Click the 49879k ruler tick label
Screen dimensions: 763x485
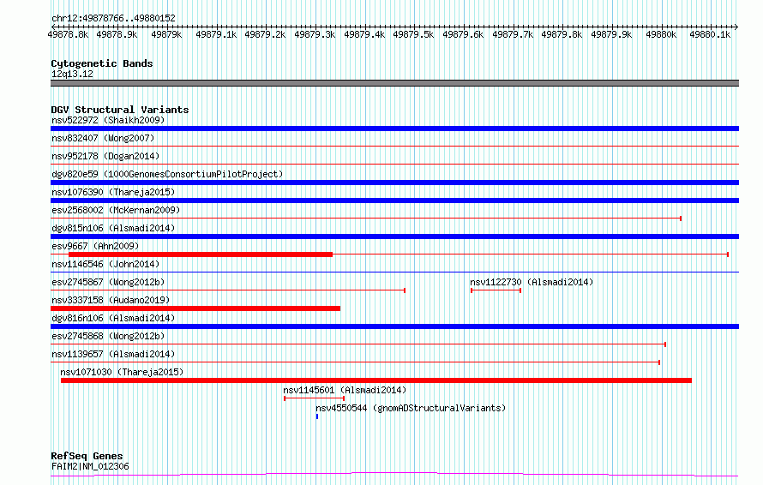166,34
